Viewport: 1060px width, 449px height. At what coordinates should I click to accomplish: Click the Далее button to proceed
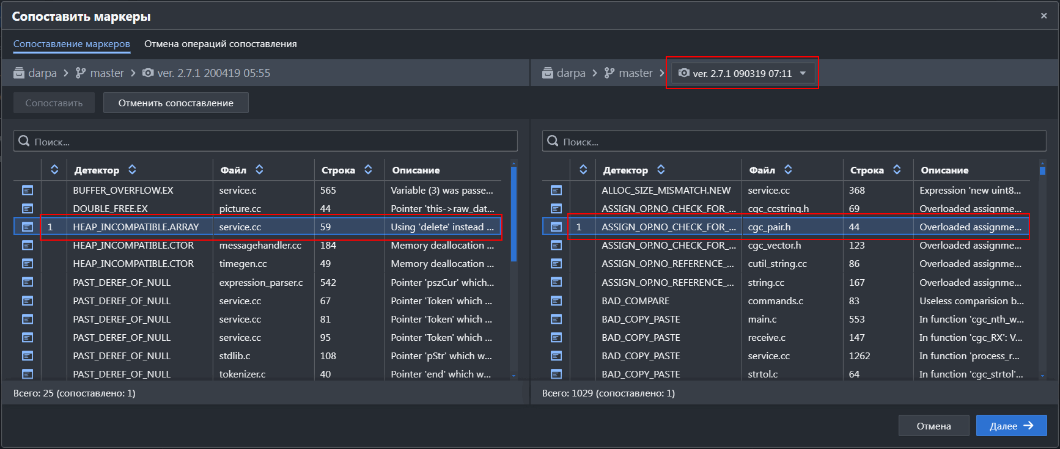1010,426
